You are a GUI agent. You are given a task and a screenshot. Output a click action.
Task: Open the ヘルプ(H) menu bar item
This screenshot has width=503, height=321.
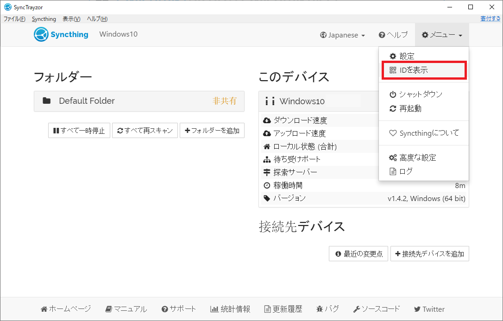point(97,19)
